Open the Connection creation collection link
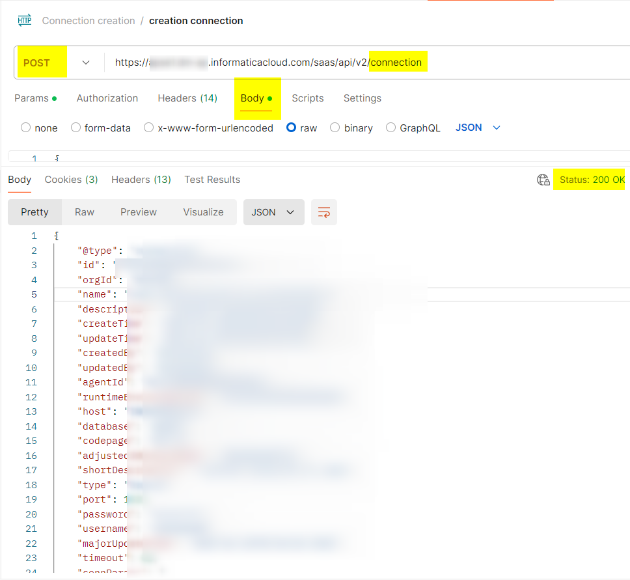630x580 pixels. 89,20
